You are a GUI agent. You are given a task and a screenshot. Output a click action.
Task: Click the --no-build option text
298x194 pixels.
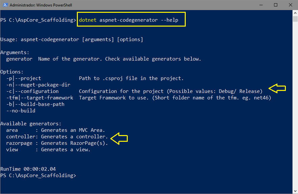click(21, 111)
